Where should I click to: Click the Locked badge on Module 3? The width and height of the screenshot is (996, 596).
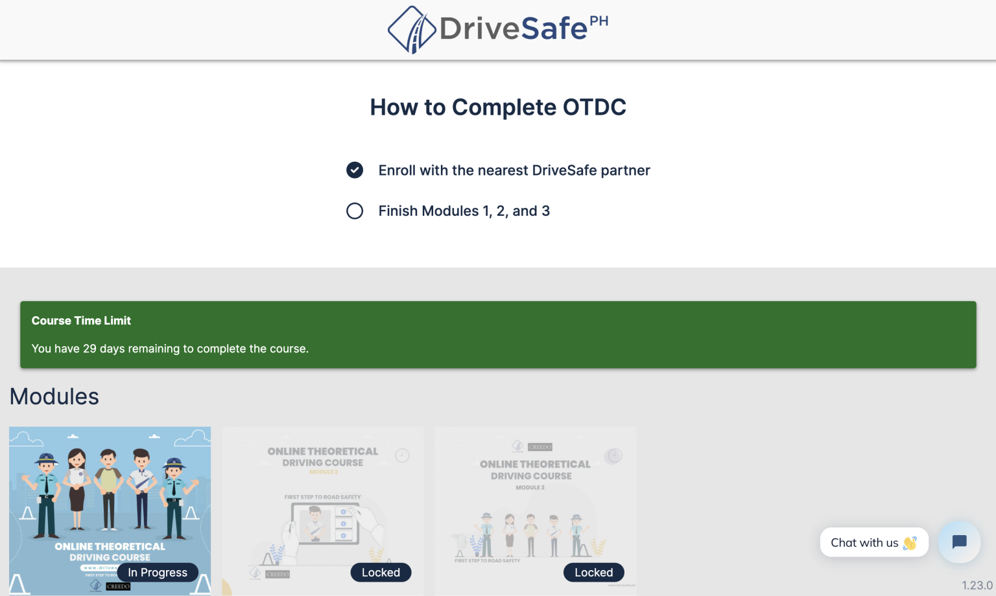point(593,572)
